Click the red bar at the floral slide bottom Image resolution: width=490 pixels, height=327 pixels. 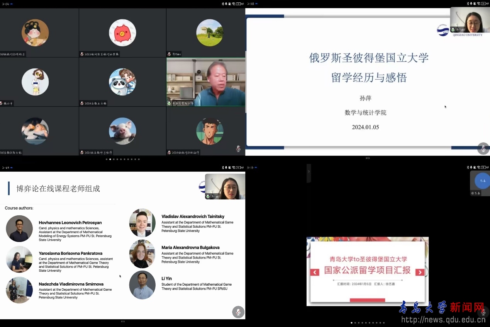tap(367, 300)
